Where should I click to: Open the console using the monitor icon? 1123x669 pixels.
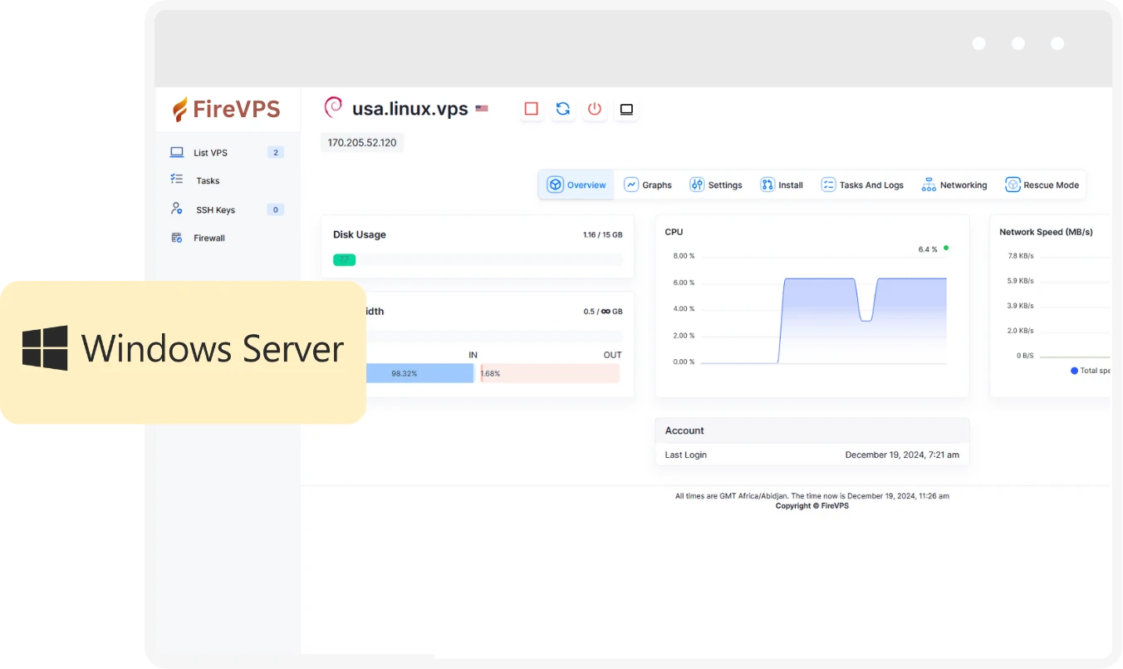(x=626, y=109)
